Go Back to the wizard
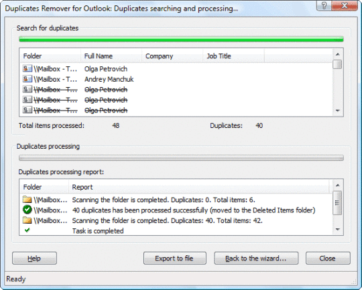 coord(256,258)
